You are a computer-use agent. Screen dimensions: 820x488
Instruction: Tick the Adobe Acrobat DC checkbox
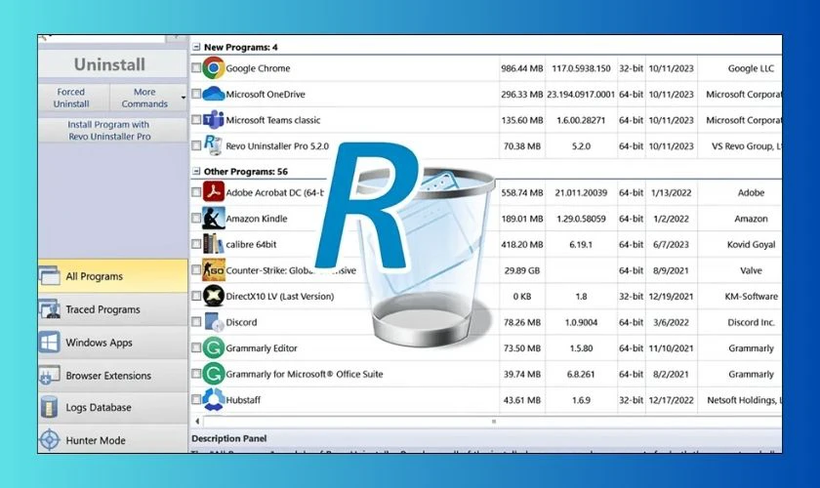point(196,192)
